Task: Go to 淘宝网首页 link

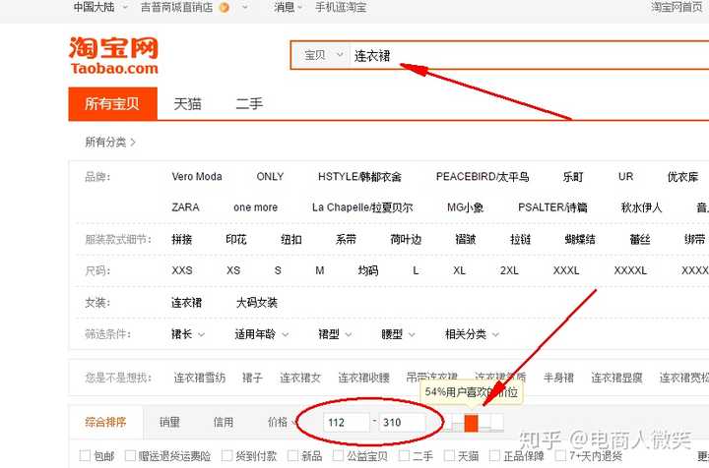Action: [677, 7]
